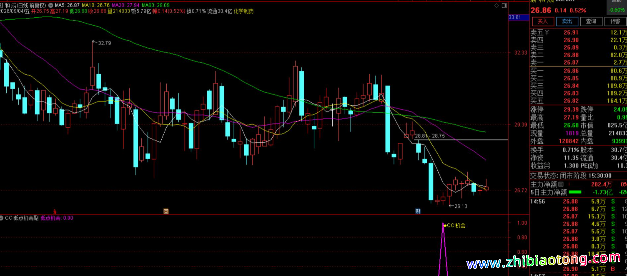The height and width of the screenshot is (276, 627).
Task: Open the 查询 query button
Action: coord(591,21)
